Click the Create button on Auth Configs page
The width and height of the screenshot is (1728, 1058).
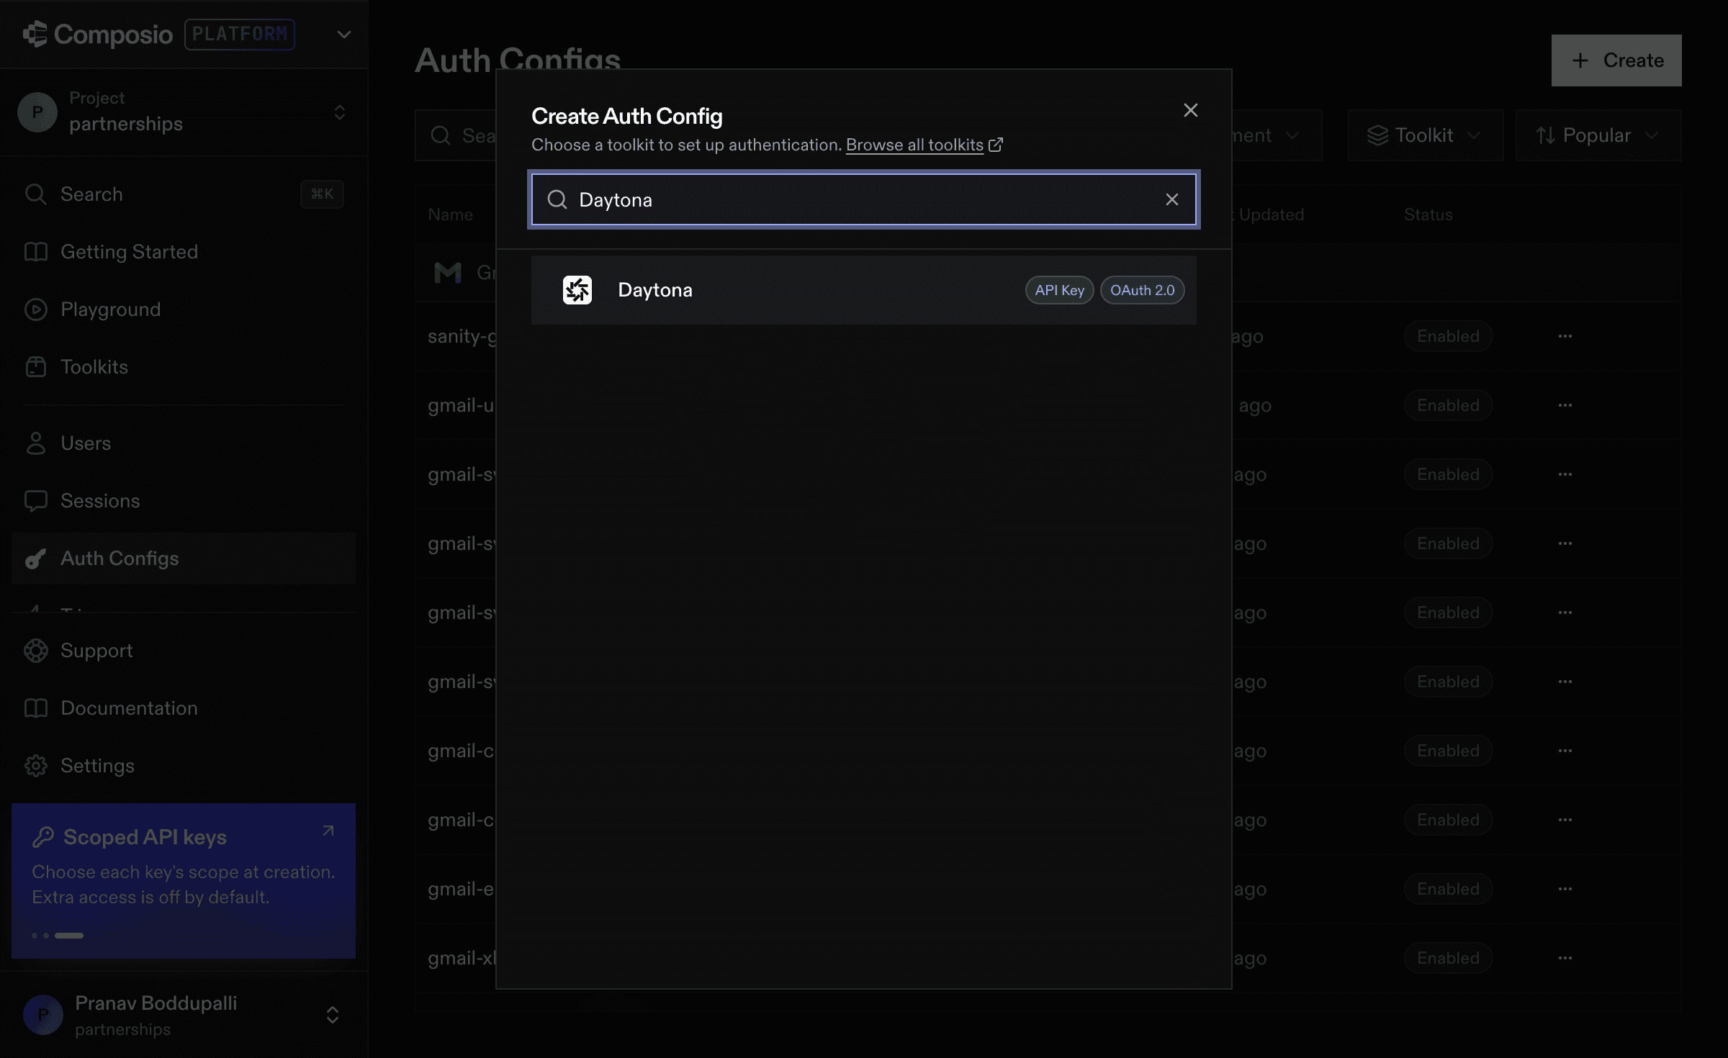click(1616, 60)
